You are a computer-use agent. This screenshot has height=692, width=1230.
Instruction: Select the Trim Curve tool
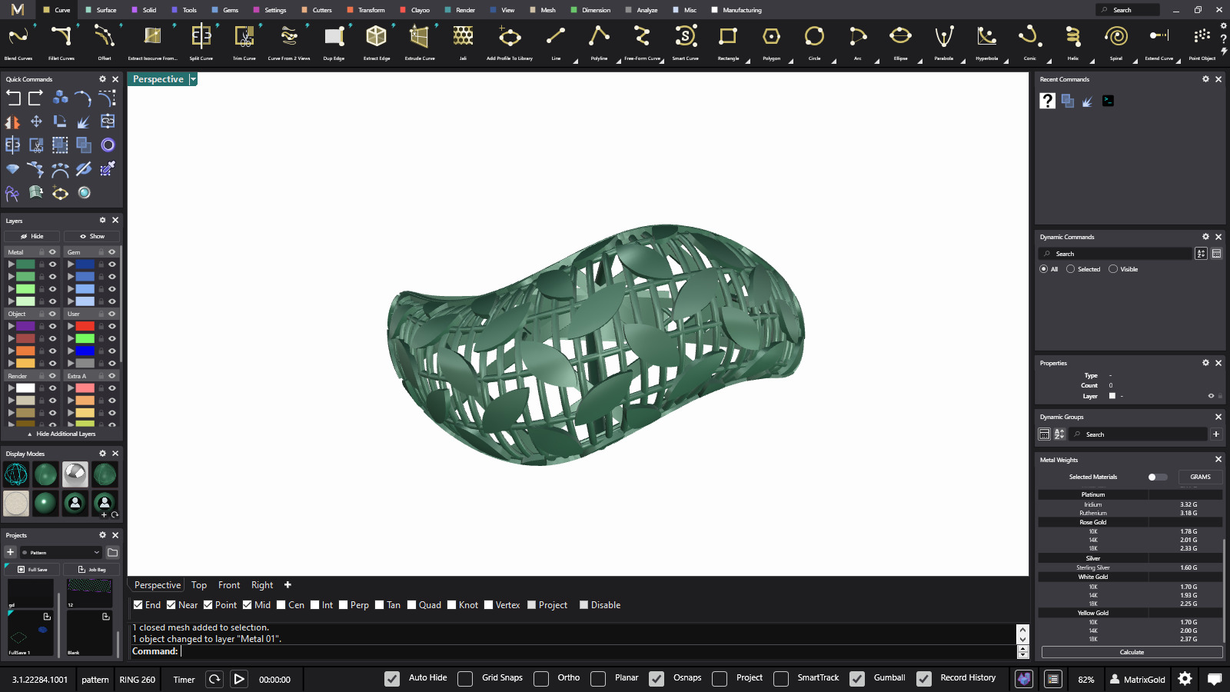tap(244, 42)
